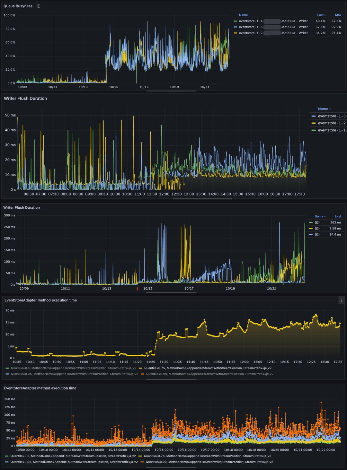Click the red annotation marker on the 10/09–10/21 timeline
The image size is (347, 470).
pyautogui.click(x=138, y=289)
